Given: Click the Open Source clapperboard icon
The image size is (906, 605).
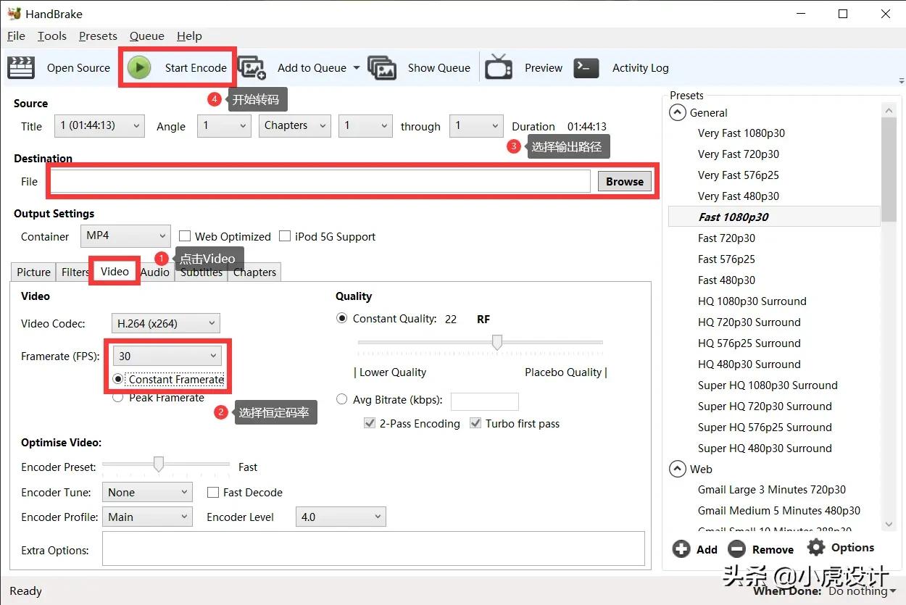Looking at the screenshot, I should (x=22, y=67).
